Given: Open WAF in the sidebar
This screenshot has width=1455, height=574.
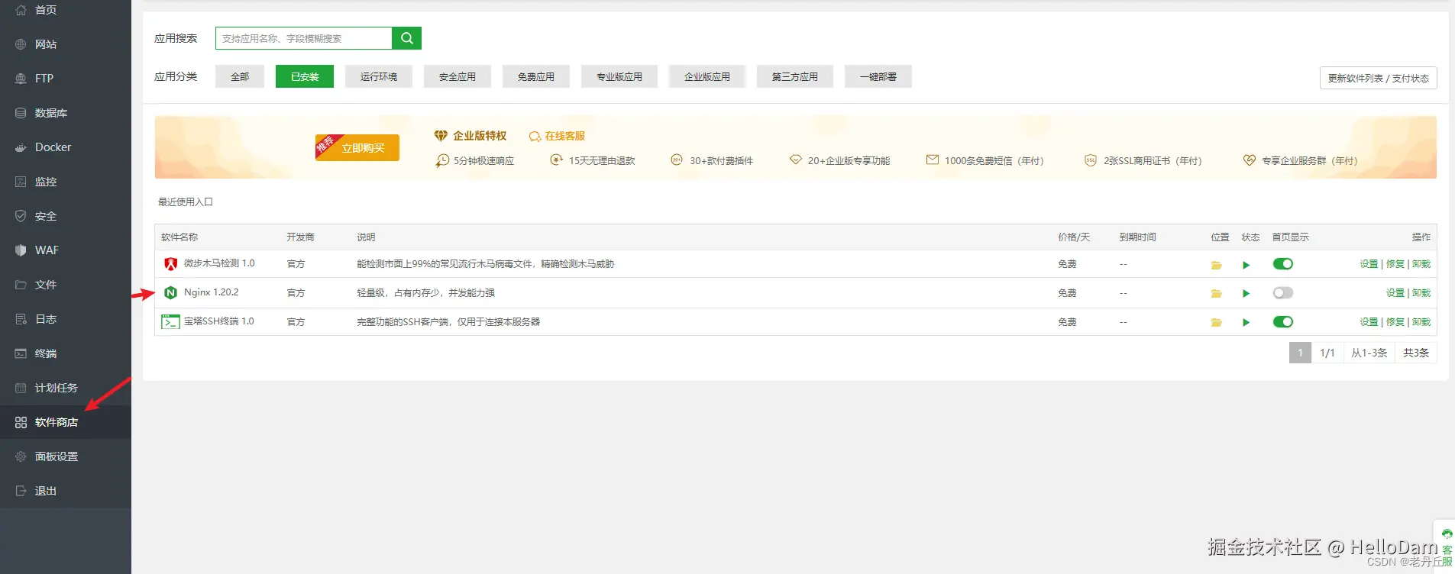Looking at the screenshot, I should [x=66, y=250].
